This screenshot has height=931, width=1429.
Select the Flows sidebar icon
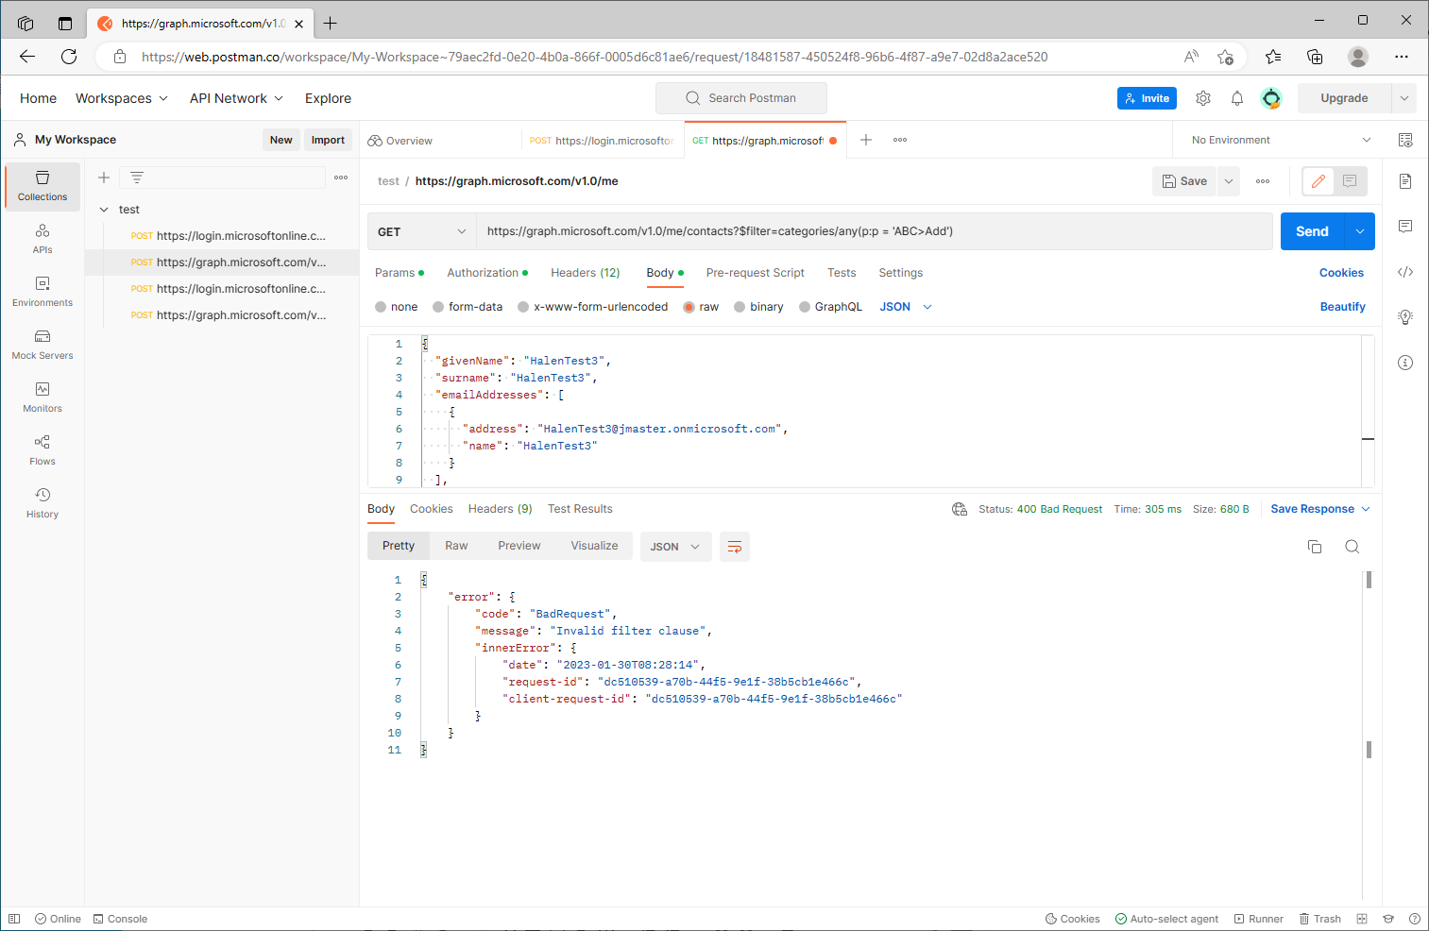[x=42, y=450]
